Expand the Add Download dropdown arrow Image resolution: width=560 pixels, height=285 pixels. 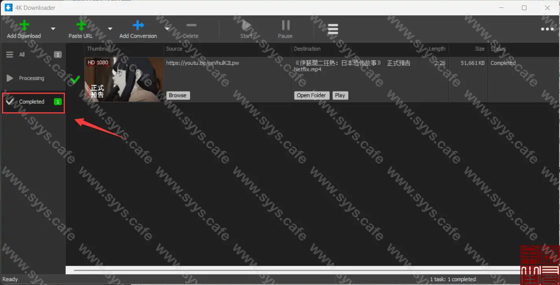coord(53,29)
